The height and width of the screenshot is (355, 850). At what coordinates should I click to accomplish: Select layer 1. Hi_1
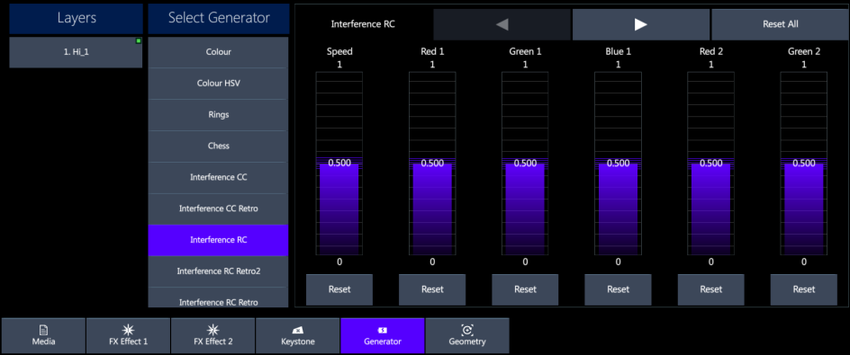click(x=76, y=52)
